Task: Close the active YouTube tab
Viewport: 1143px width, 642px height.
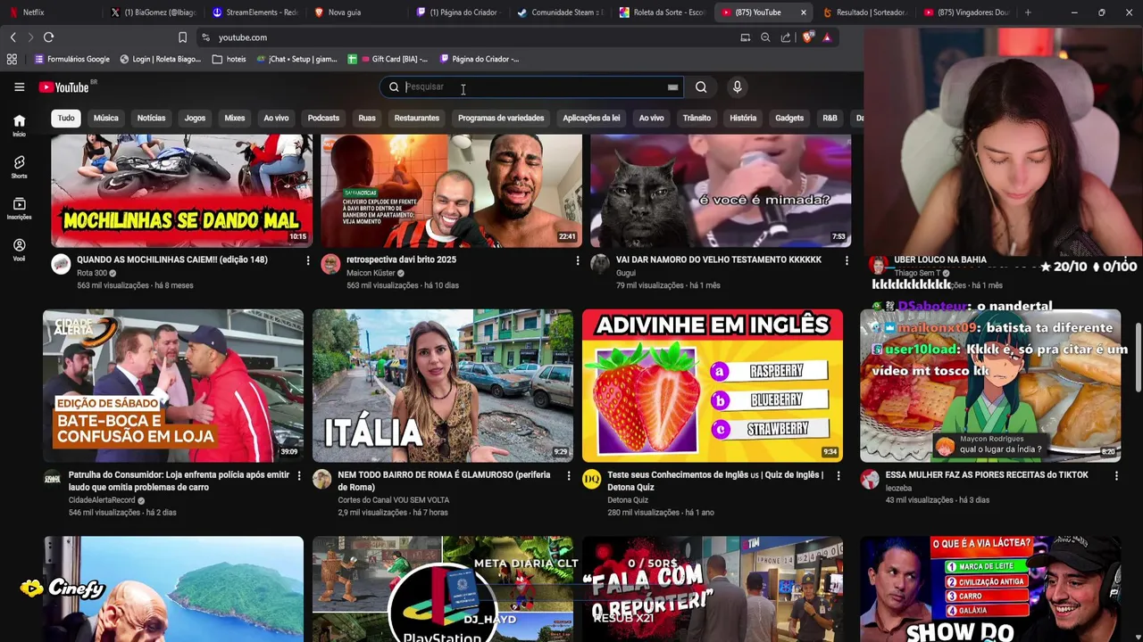Action: 804,12
